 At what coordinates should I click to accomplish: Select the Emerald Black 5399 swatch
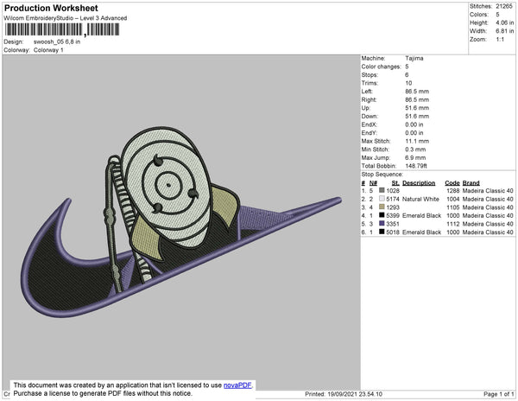(382, 215)
